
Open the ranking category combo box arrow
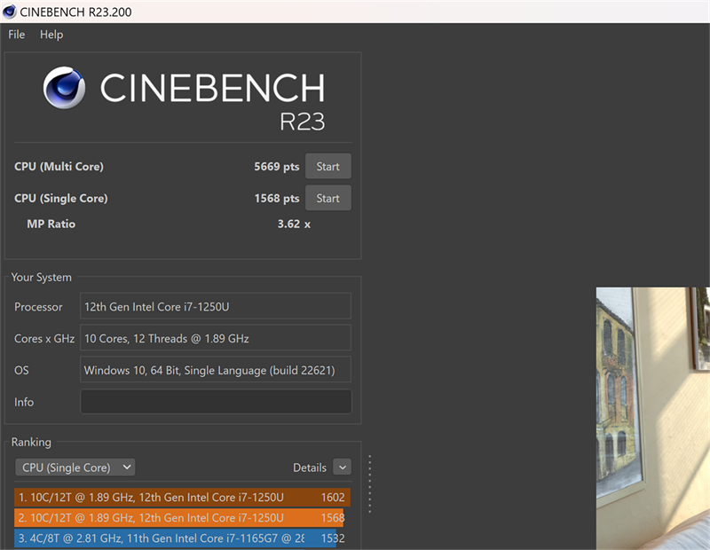(x=126, y=467)
